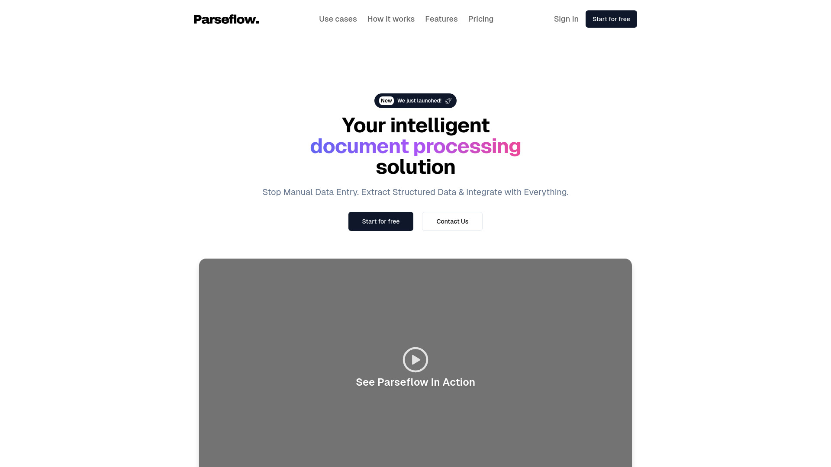This screenshot has height=467, width=831.
Task: Click the circular play icon outline
Action: click(415, 360)
